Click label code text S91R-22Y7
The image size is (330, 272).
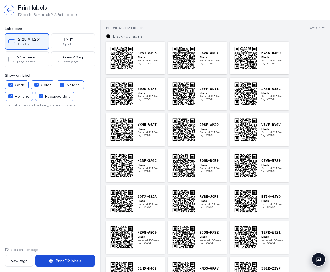pos(271,268)
